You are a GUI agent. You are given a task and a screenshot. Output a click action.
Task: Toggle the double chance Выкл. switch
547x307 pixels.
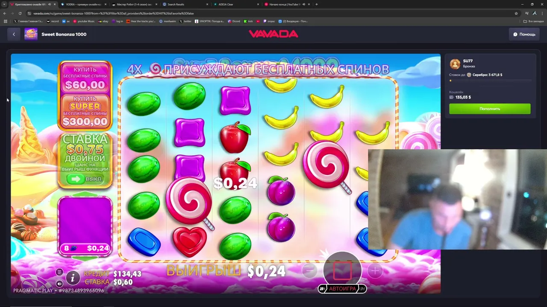(85, 179)
